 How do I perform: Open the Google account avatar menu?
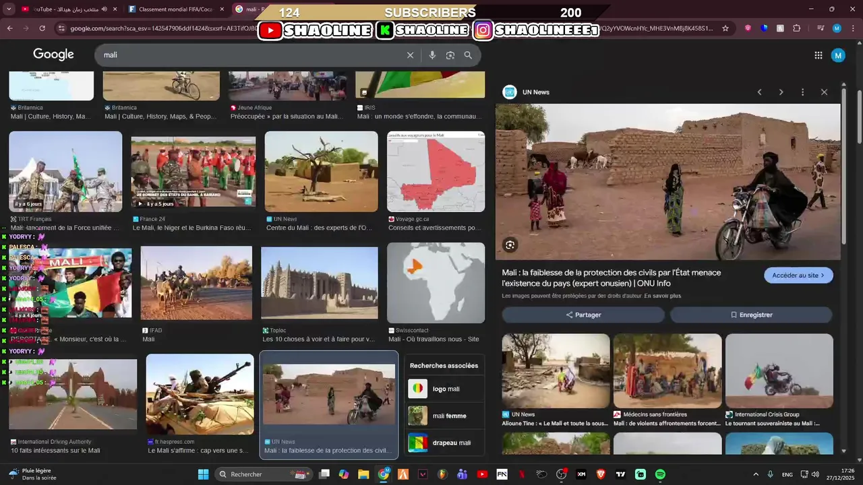pos(838,55)
